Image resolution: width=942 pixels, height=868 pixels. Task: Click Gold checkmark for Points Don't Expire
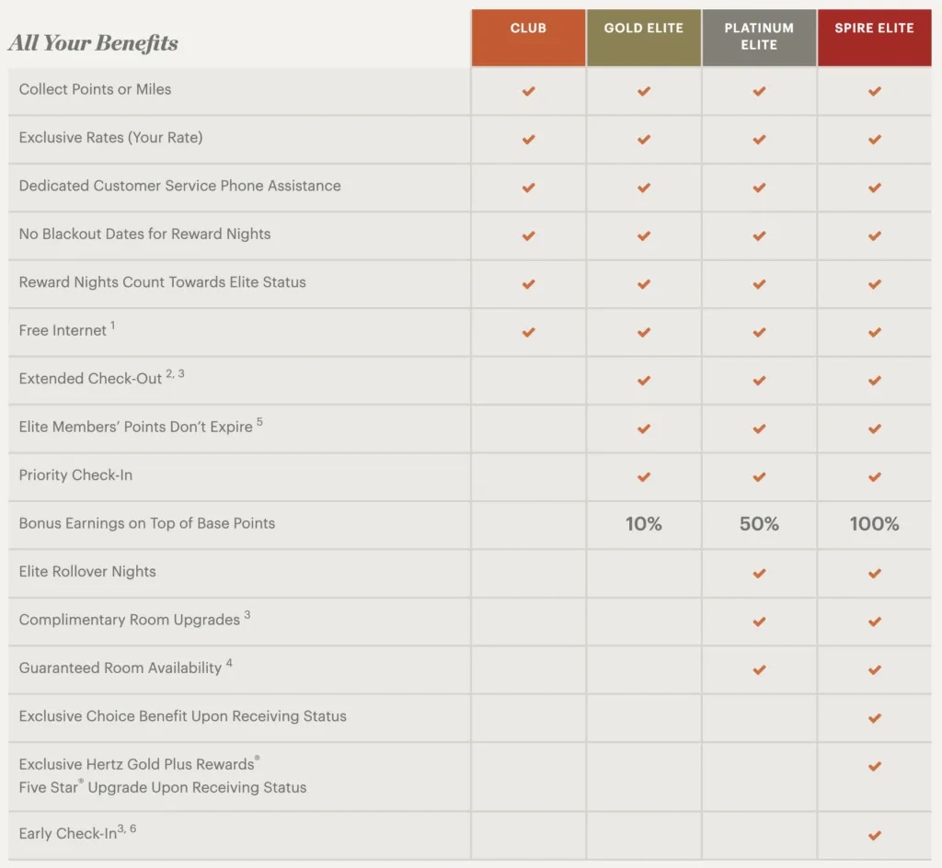point(644,428)
